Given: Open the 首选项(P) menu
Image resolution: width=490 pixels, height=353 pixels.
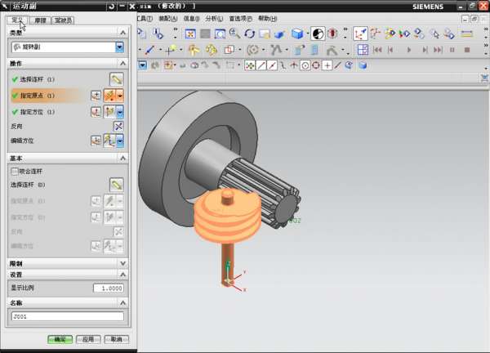Looking at the screenshot, I should [240, 19].
